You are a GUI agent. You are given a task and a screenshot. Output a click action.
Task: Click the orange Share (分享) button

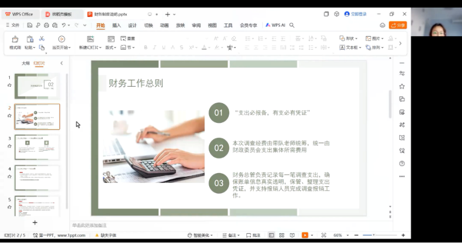pyautogui.click(x=398, y=25)
